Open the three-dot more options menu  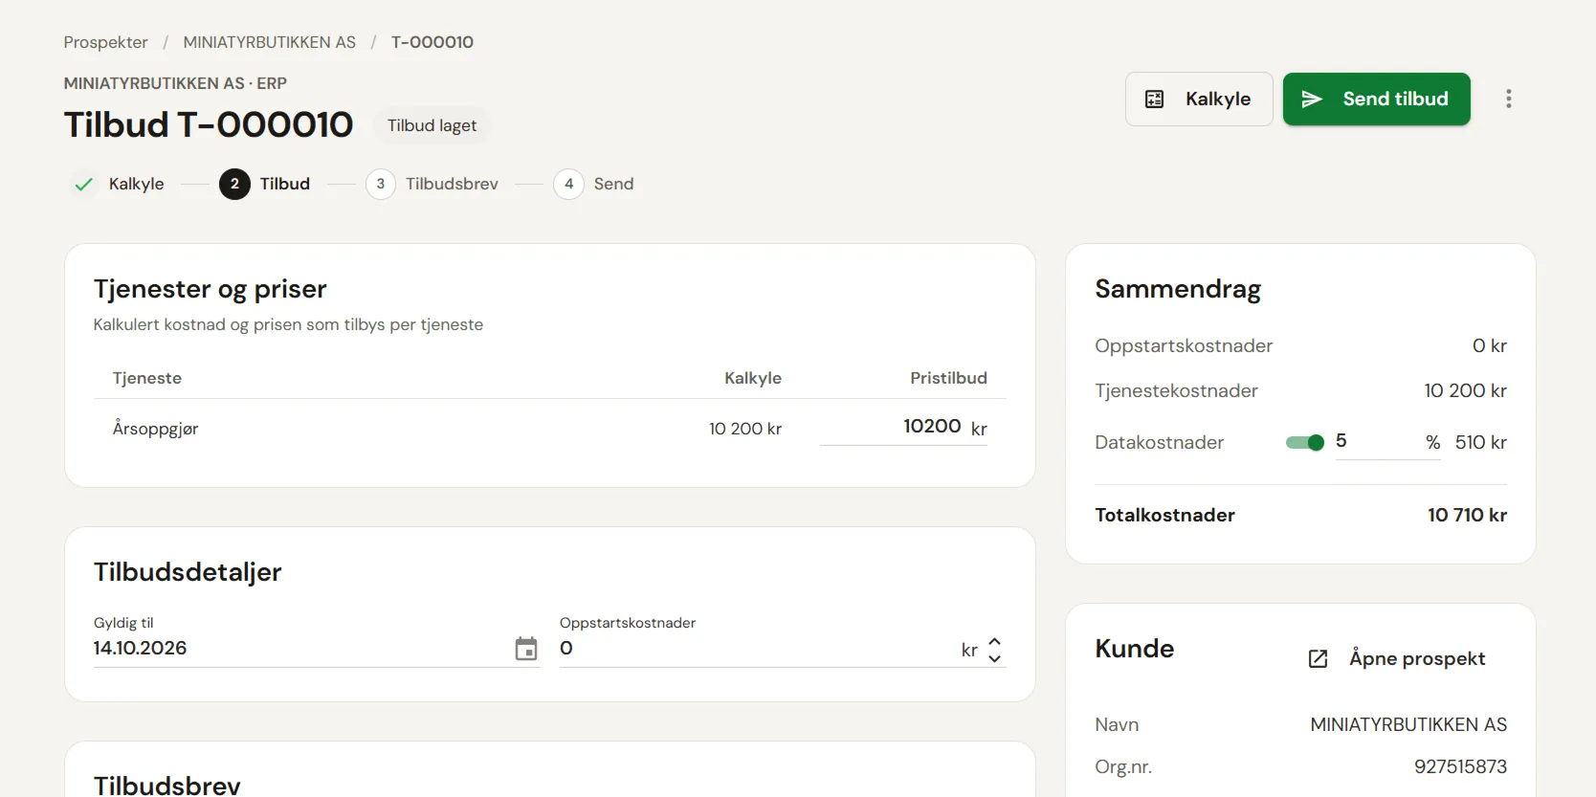[1509, 99]
